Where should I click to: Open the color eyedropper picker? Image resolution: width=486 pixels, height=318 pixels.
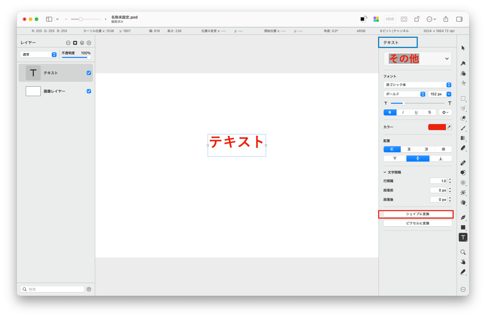click(449, 127)
